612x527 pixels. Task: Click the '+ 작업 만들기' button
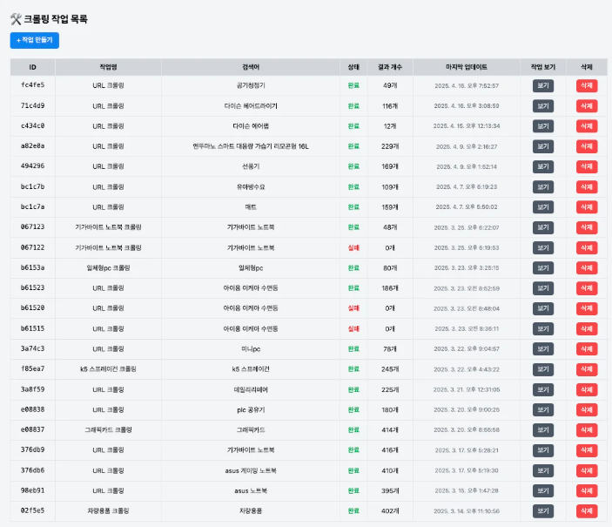(x=35, y=40)
